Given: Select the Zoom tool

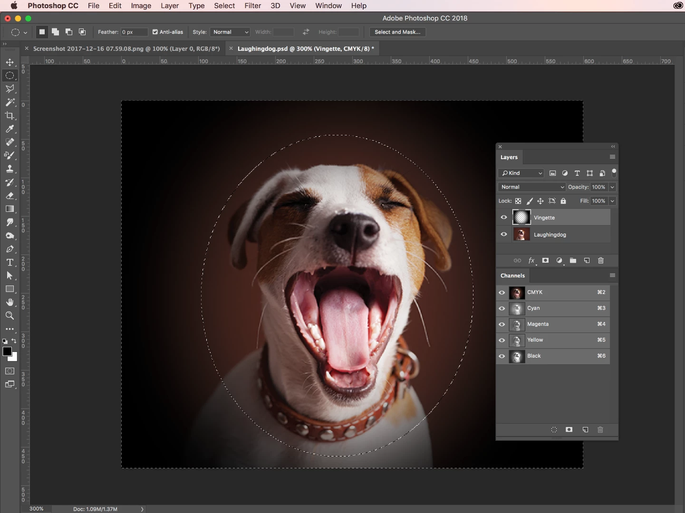Looking at the screenshot, I should pos(10,315).
